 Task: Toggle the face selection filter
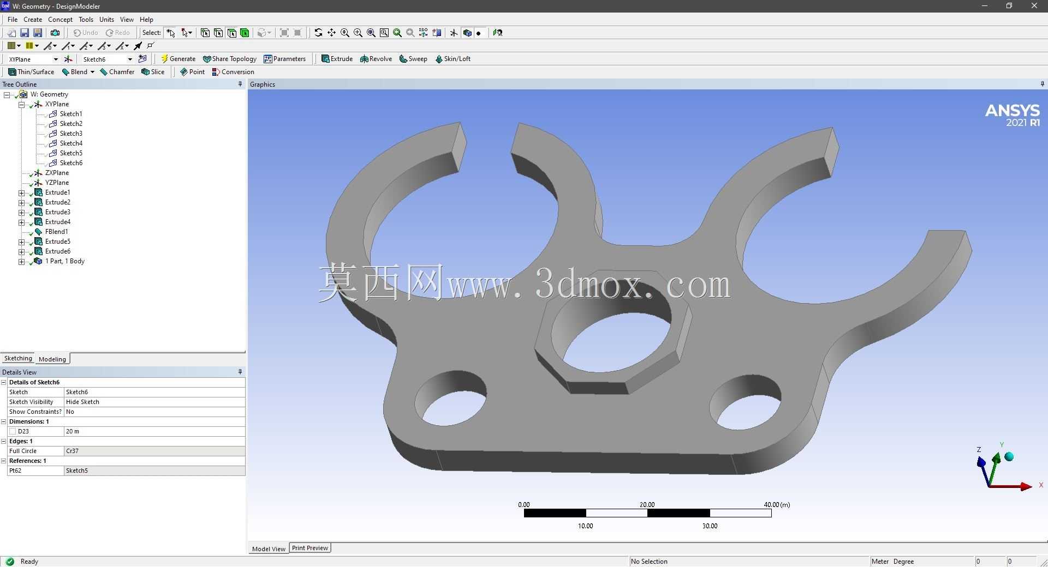(x=232, y=33)
